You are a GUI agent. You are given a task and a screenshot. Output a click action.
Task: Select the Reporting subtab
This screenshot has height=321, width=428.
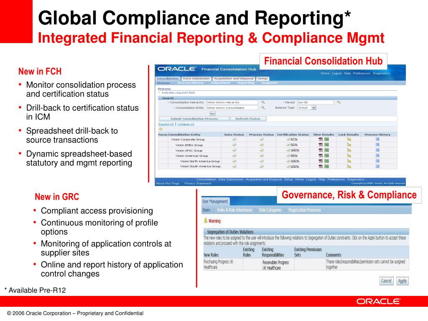click(246, 83)
